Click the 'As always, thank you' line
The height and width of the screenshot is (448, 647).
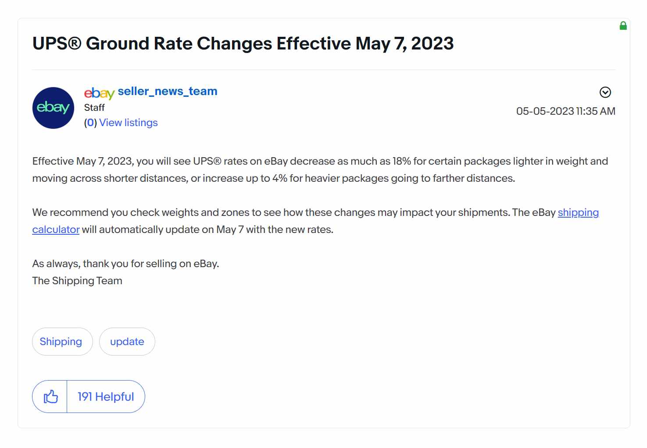[x=125, y=264]
